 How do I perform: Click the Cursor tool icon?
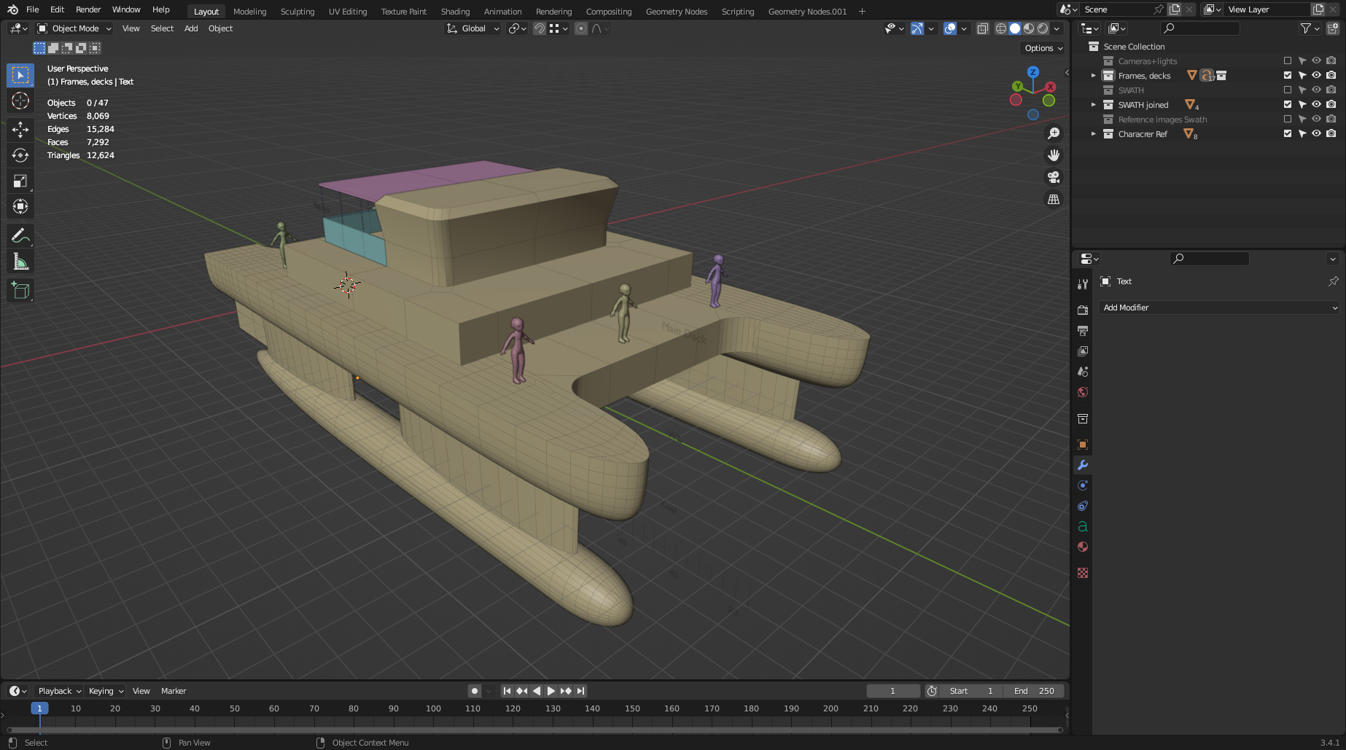coord(20,101)
